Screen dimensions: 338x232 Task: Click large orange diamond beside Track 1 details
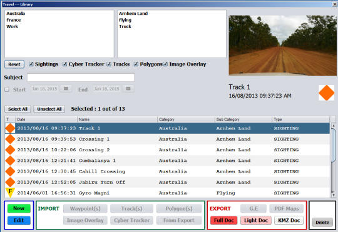tap(326, 93)
